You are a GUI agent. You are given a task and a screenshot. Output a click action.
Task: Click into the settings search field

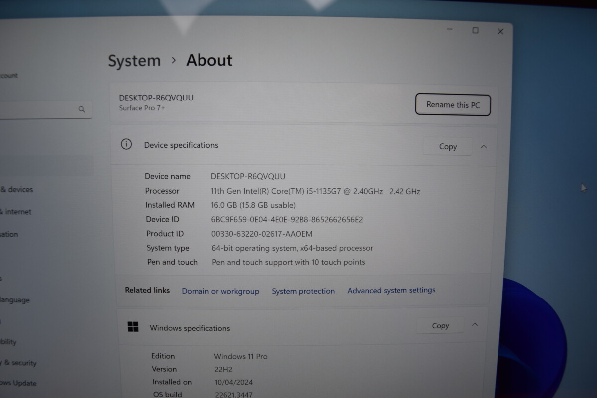45,109
